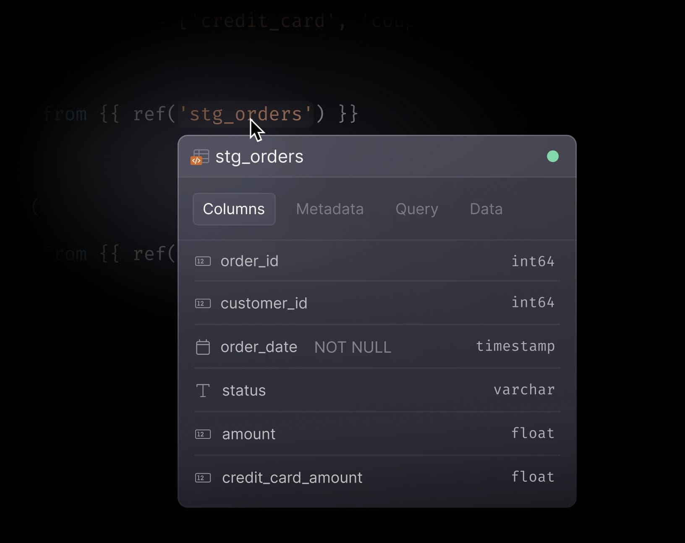
Task: Click the numeric icon beside amount
Action: coord(203,434)
